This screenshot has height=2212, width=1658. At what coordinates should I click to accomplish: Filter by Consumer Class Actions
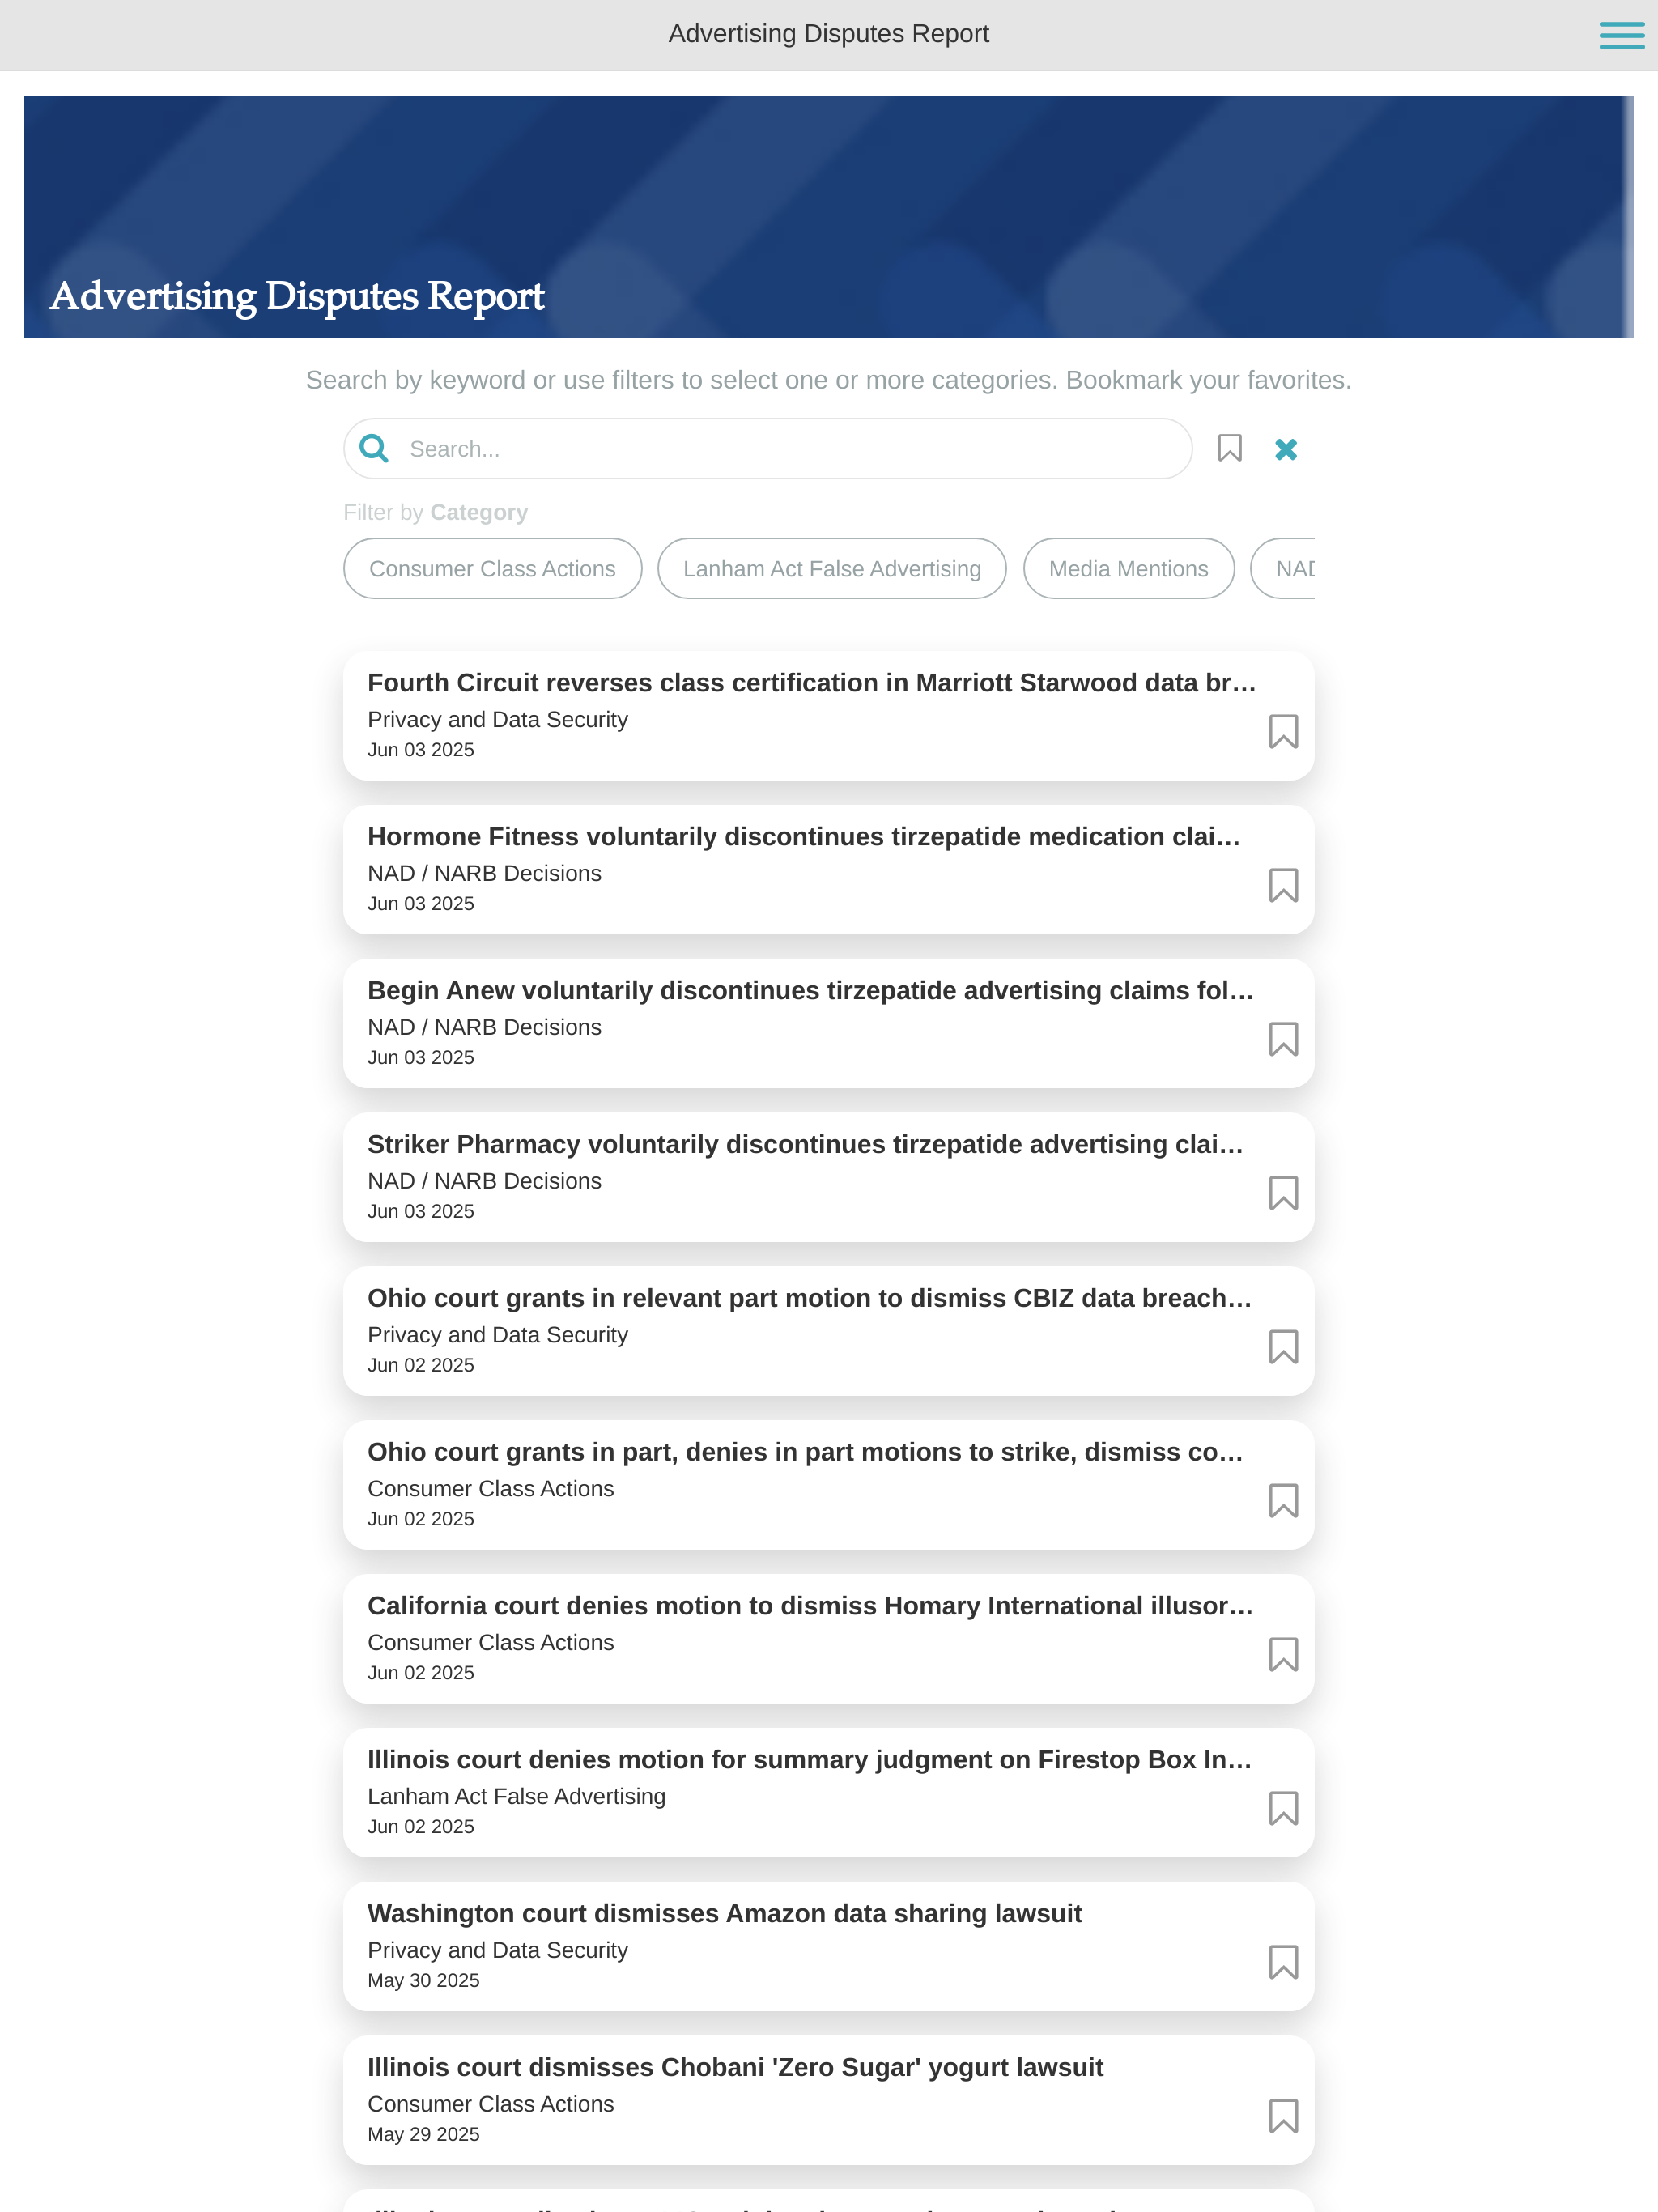click(492, 568)
